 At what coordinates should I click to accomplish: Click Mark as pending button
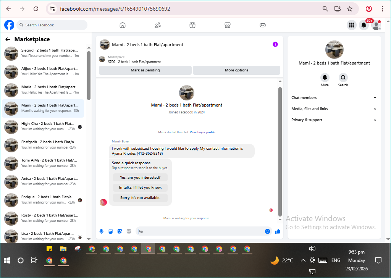pos(145,70)
